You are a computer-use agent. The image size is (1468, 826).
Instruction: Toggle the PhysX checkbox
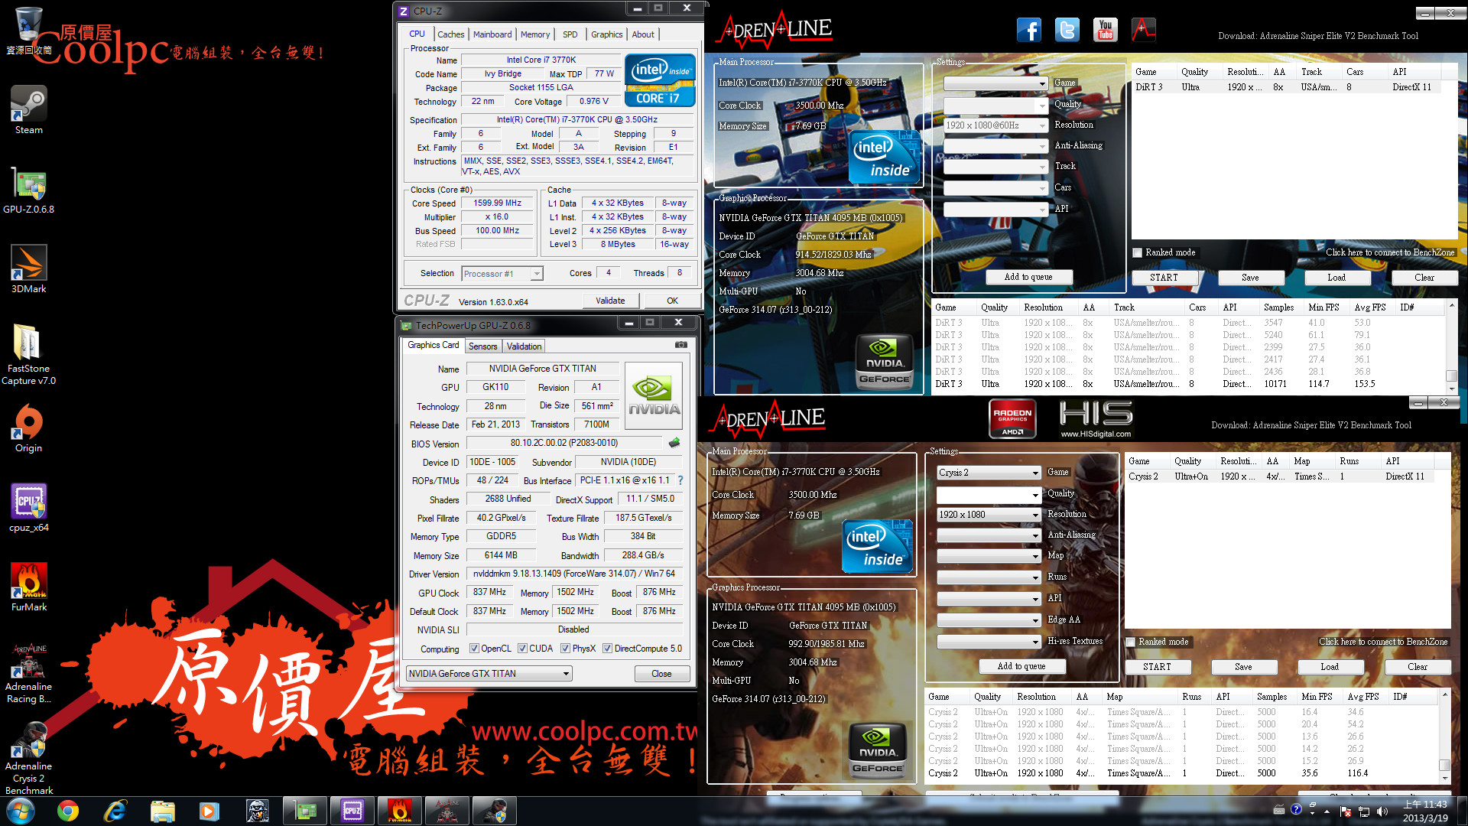point(565,649)
